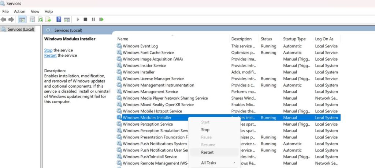Image resolution: width=375 pixels, height=168 pixels.
Task: Click the Restart Service toolbar icon
Action: [101, 19]
